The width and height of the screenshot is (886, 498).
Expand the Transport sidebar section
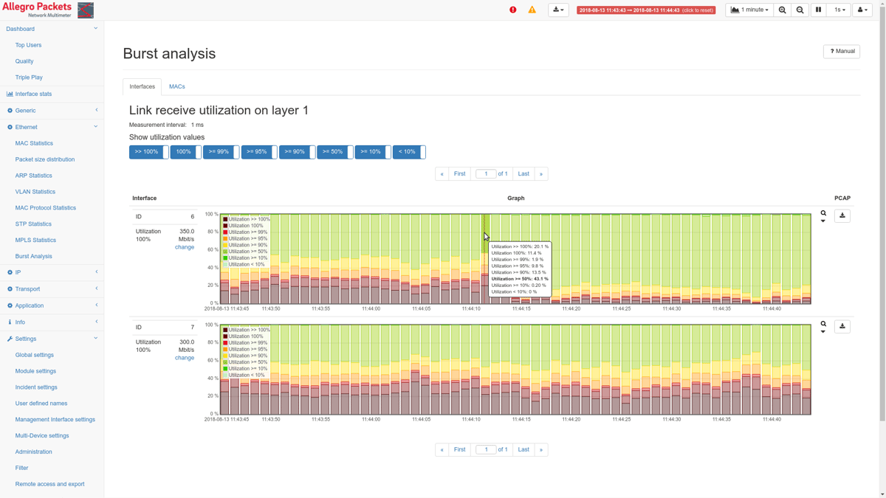(x=52, y=289)
